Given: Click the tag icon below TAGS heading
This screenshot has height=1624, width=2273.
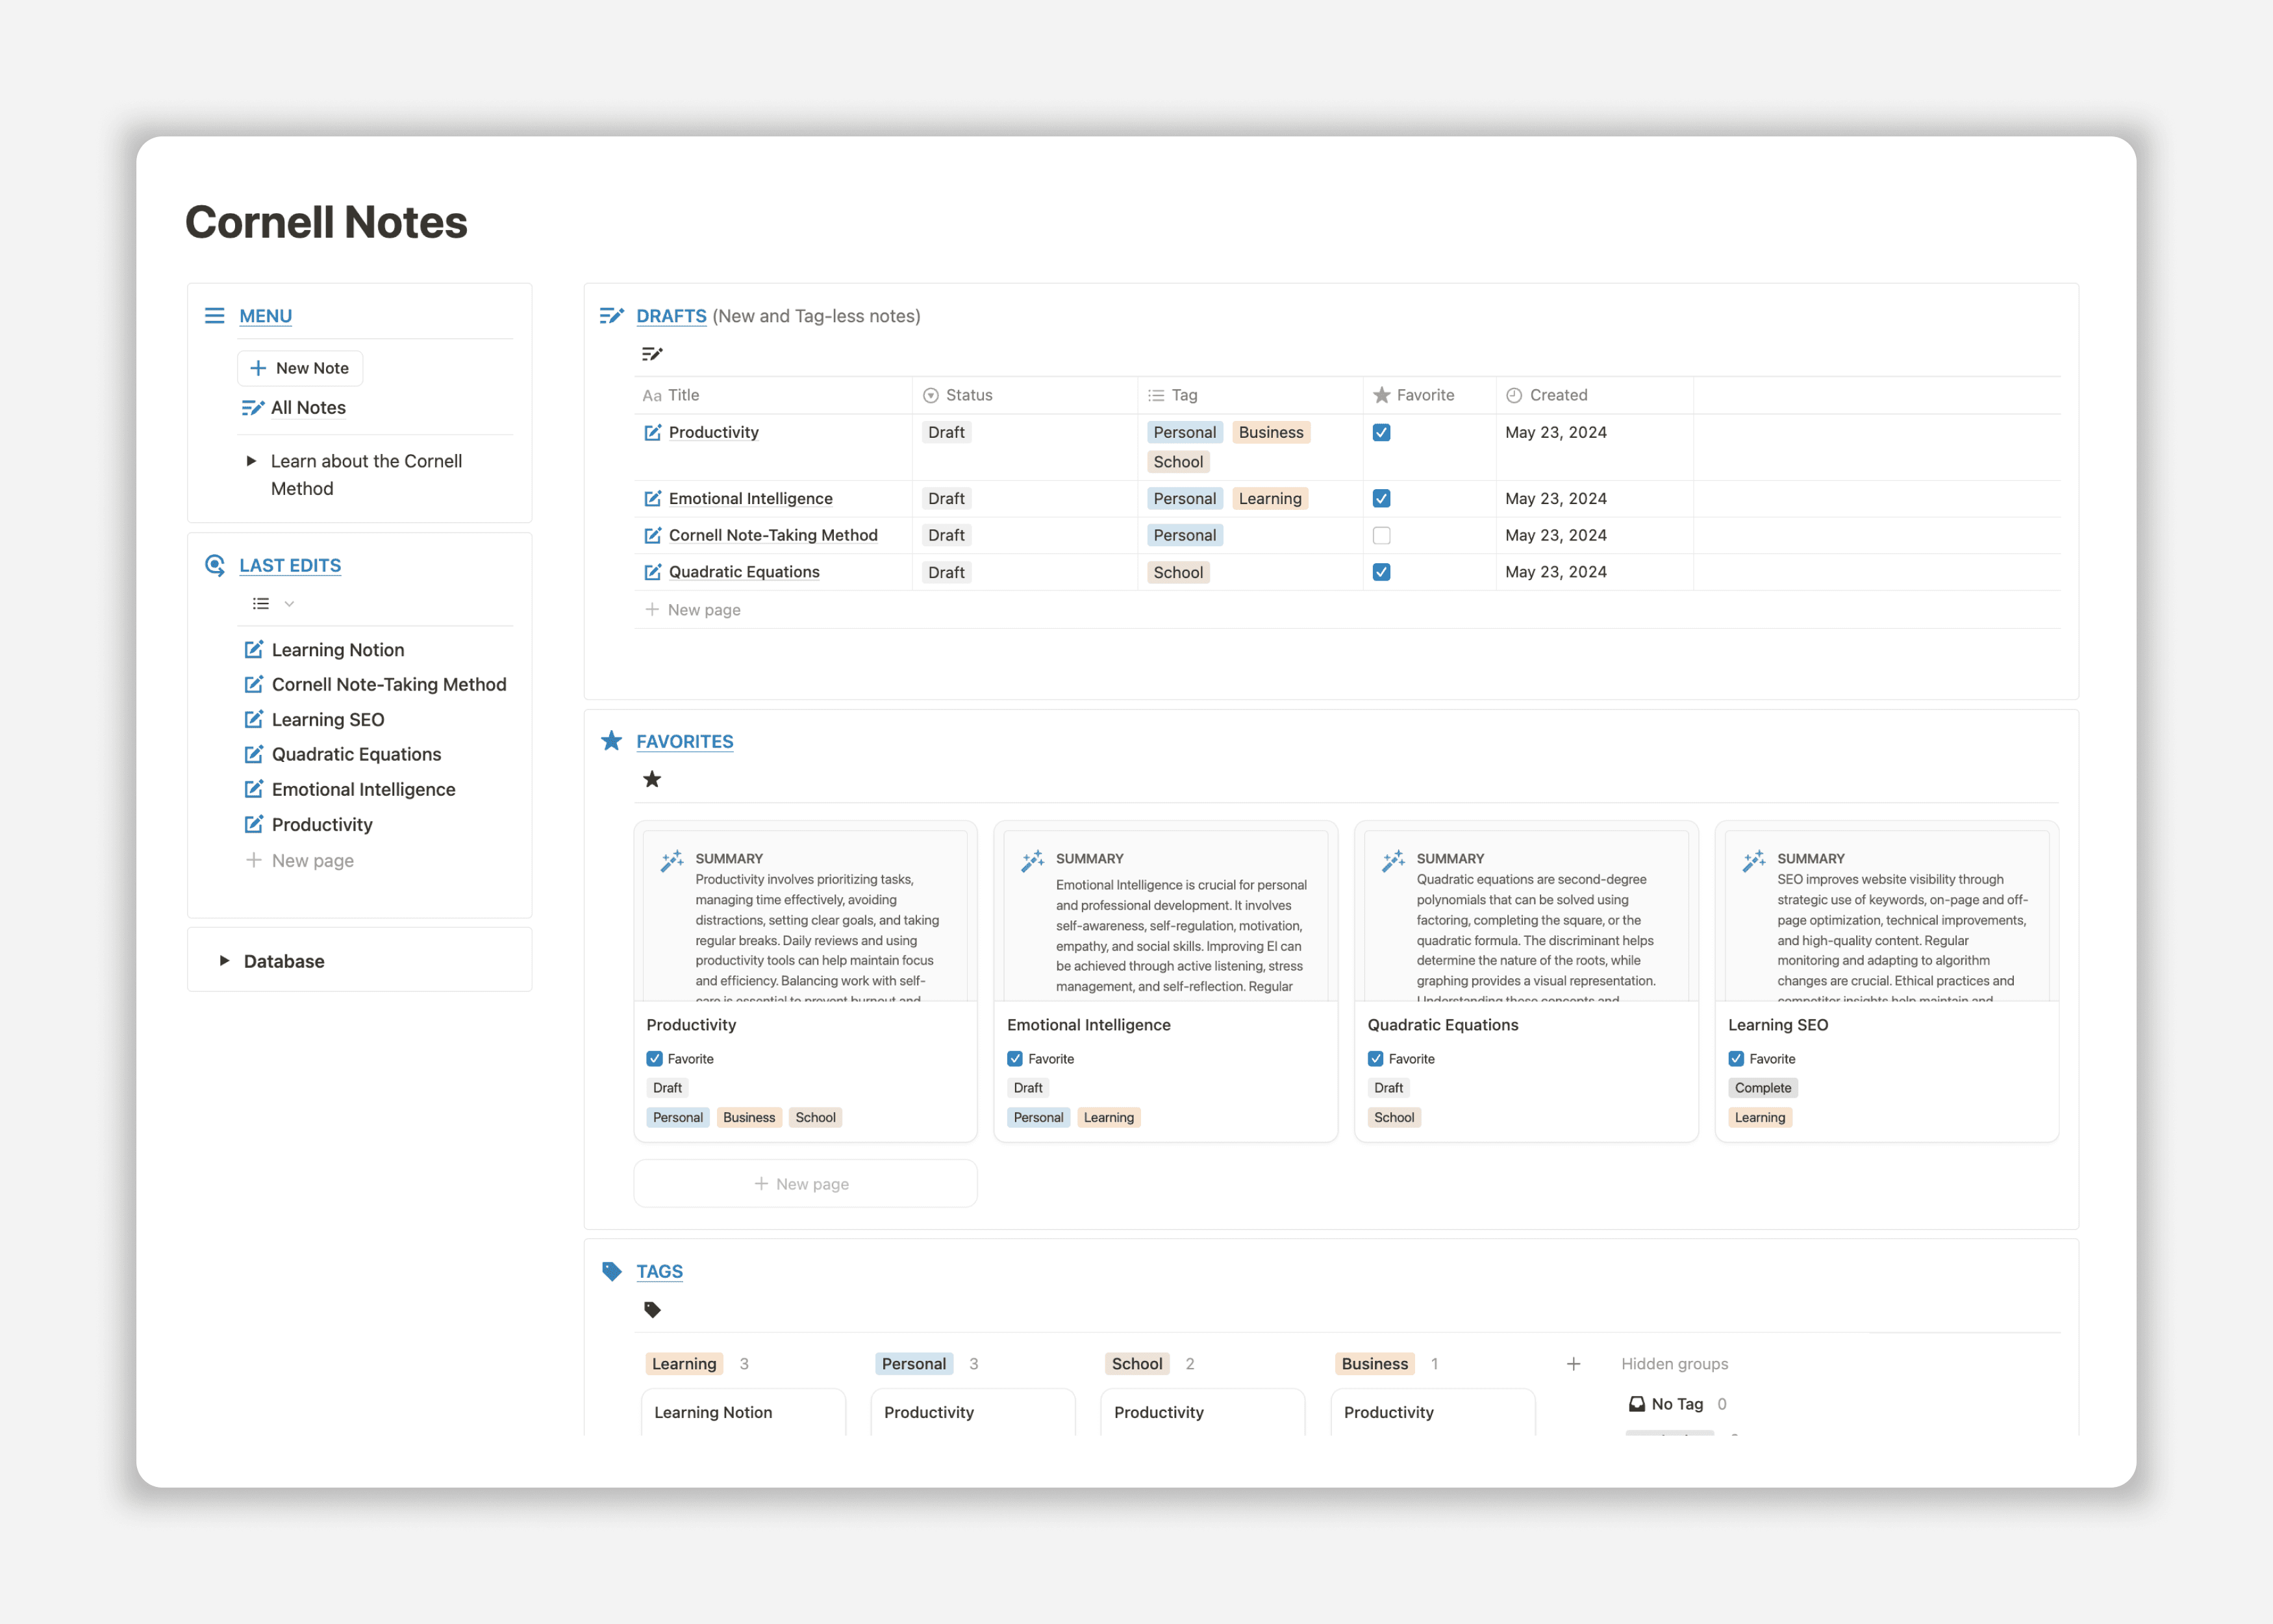Looking at the screenshot, I should pyautogui.click(x=653, y=1309).
